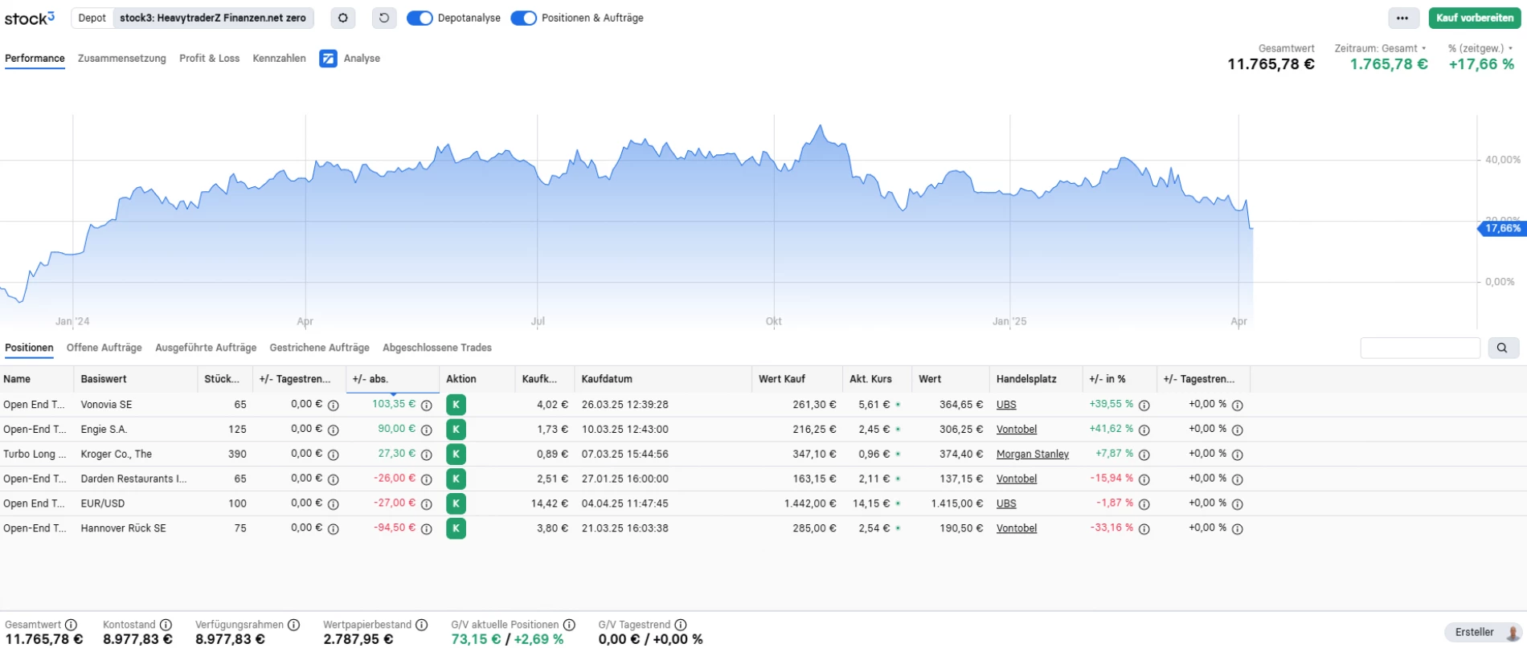
Task: Open the blue Analyse icon
Action: tap(328, 59)
